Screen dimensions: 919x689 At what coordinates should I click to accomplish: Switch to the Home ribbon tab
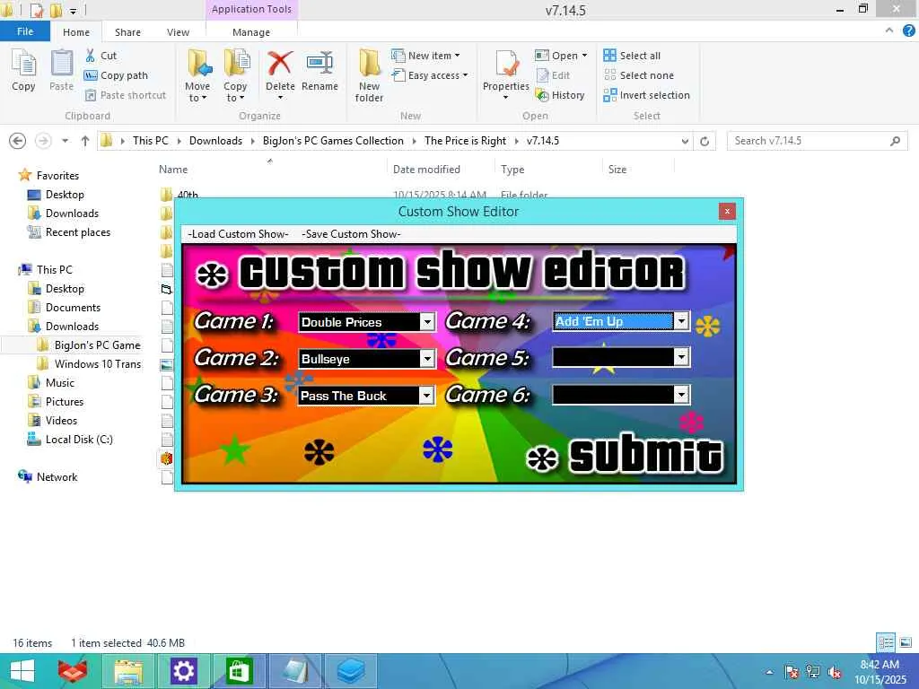(76, 32)
